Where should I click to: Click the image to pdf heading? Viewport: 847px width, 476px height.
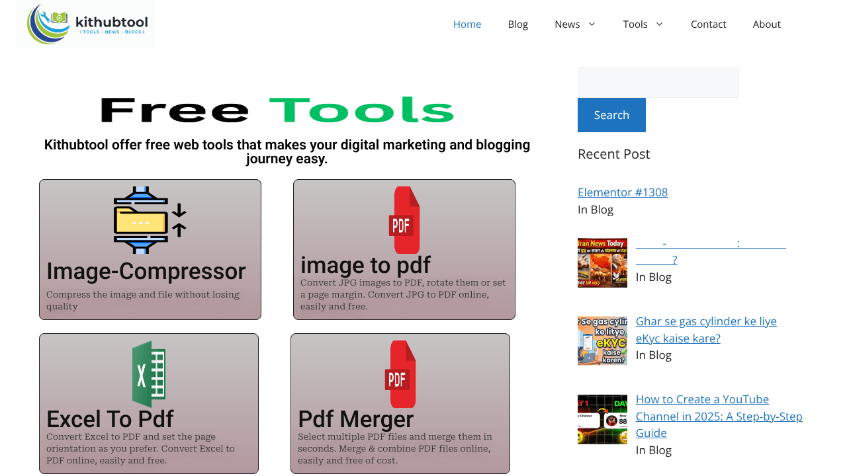click(365, 265)
